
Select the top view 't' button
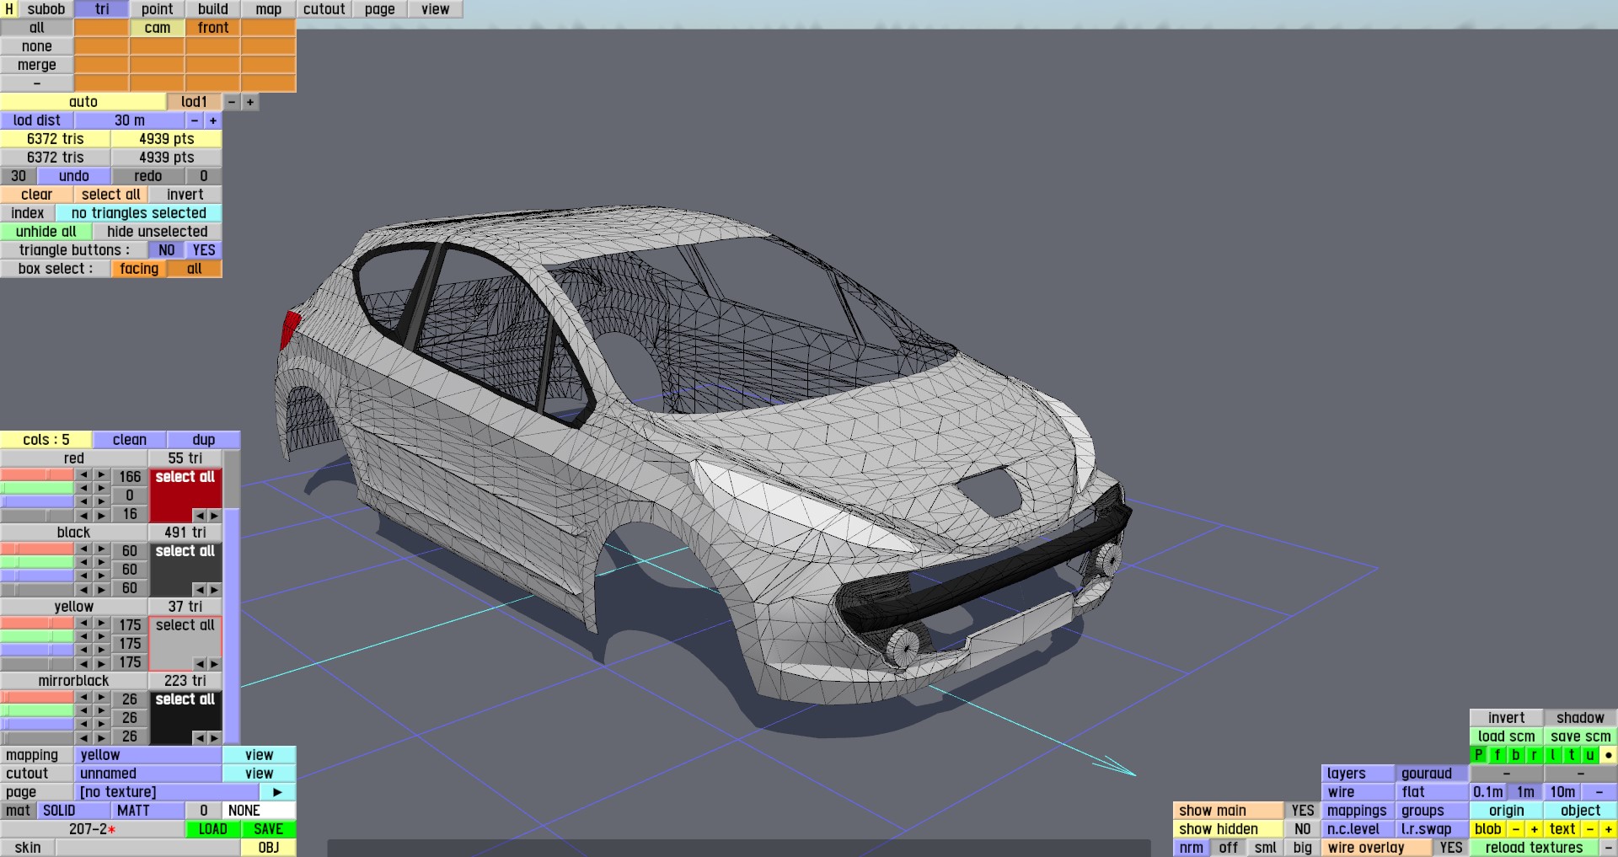pos(1571,755)
